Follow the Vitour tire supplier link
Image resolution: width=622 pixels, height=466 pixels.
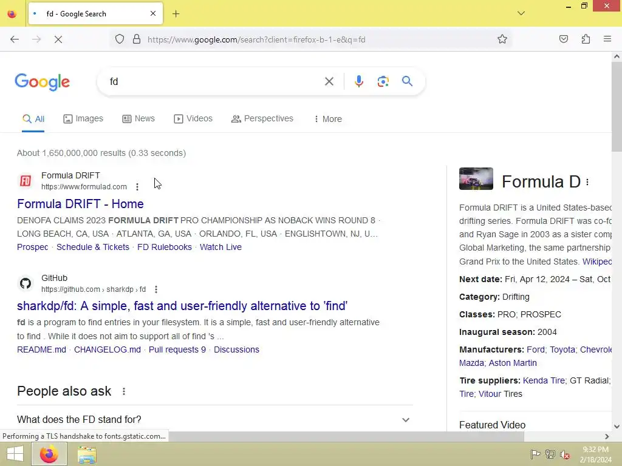click(x=490, y=394)
